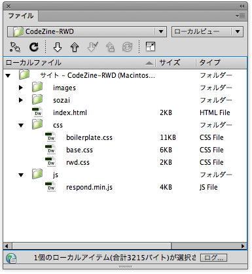Select boilerplate.css file

pyautogui.click(x=89, y=137)
